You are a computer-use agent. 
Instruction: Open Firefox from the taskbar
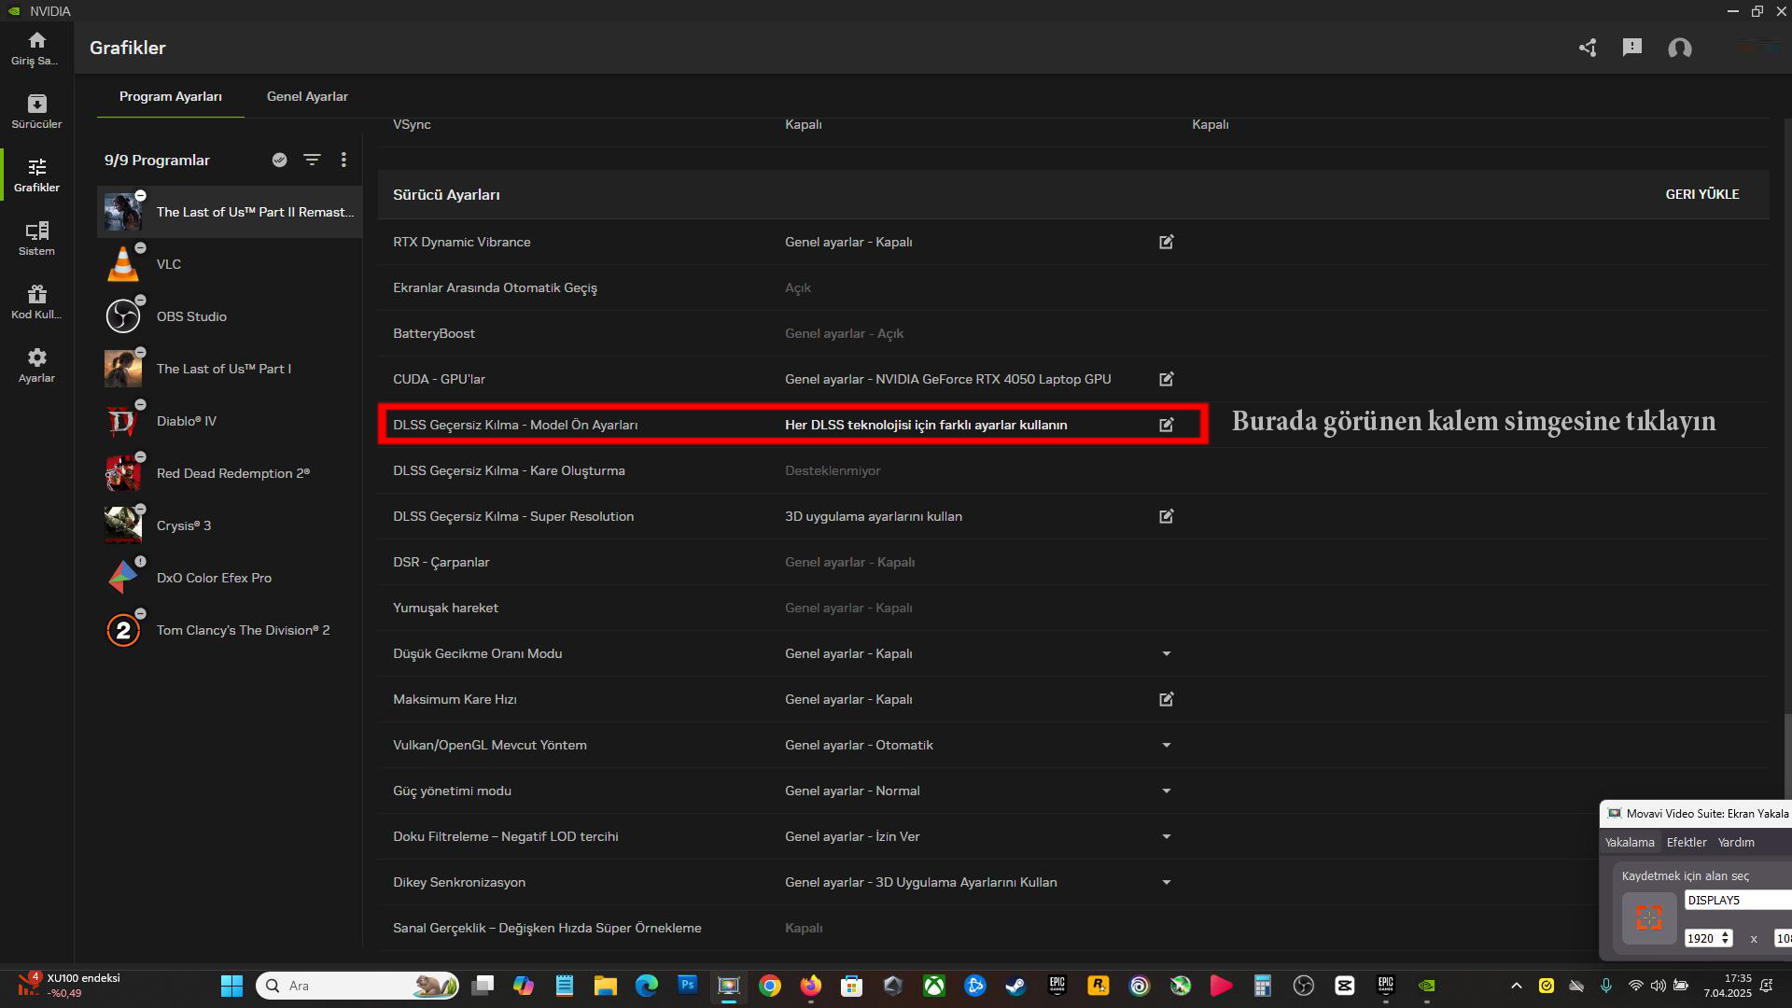click(811, 986)
